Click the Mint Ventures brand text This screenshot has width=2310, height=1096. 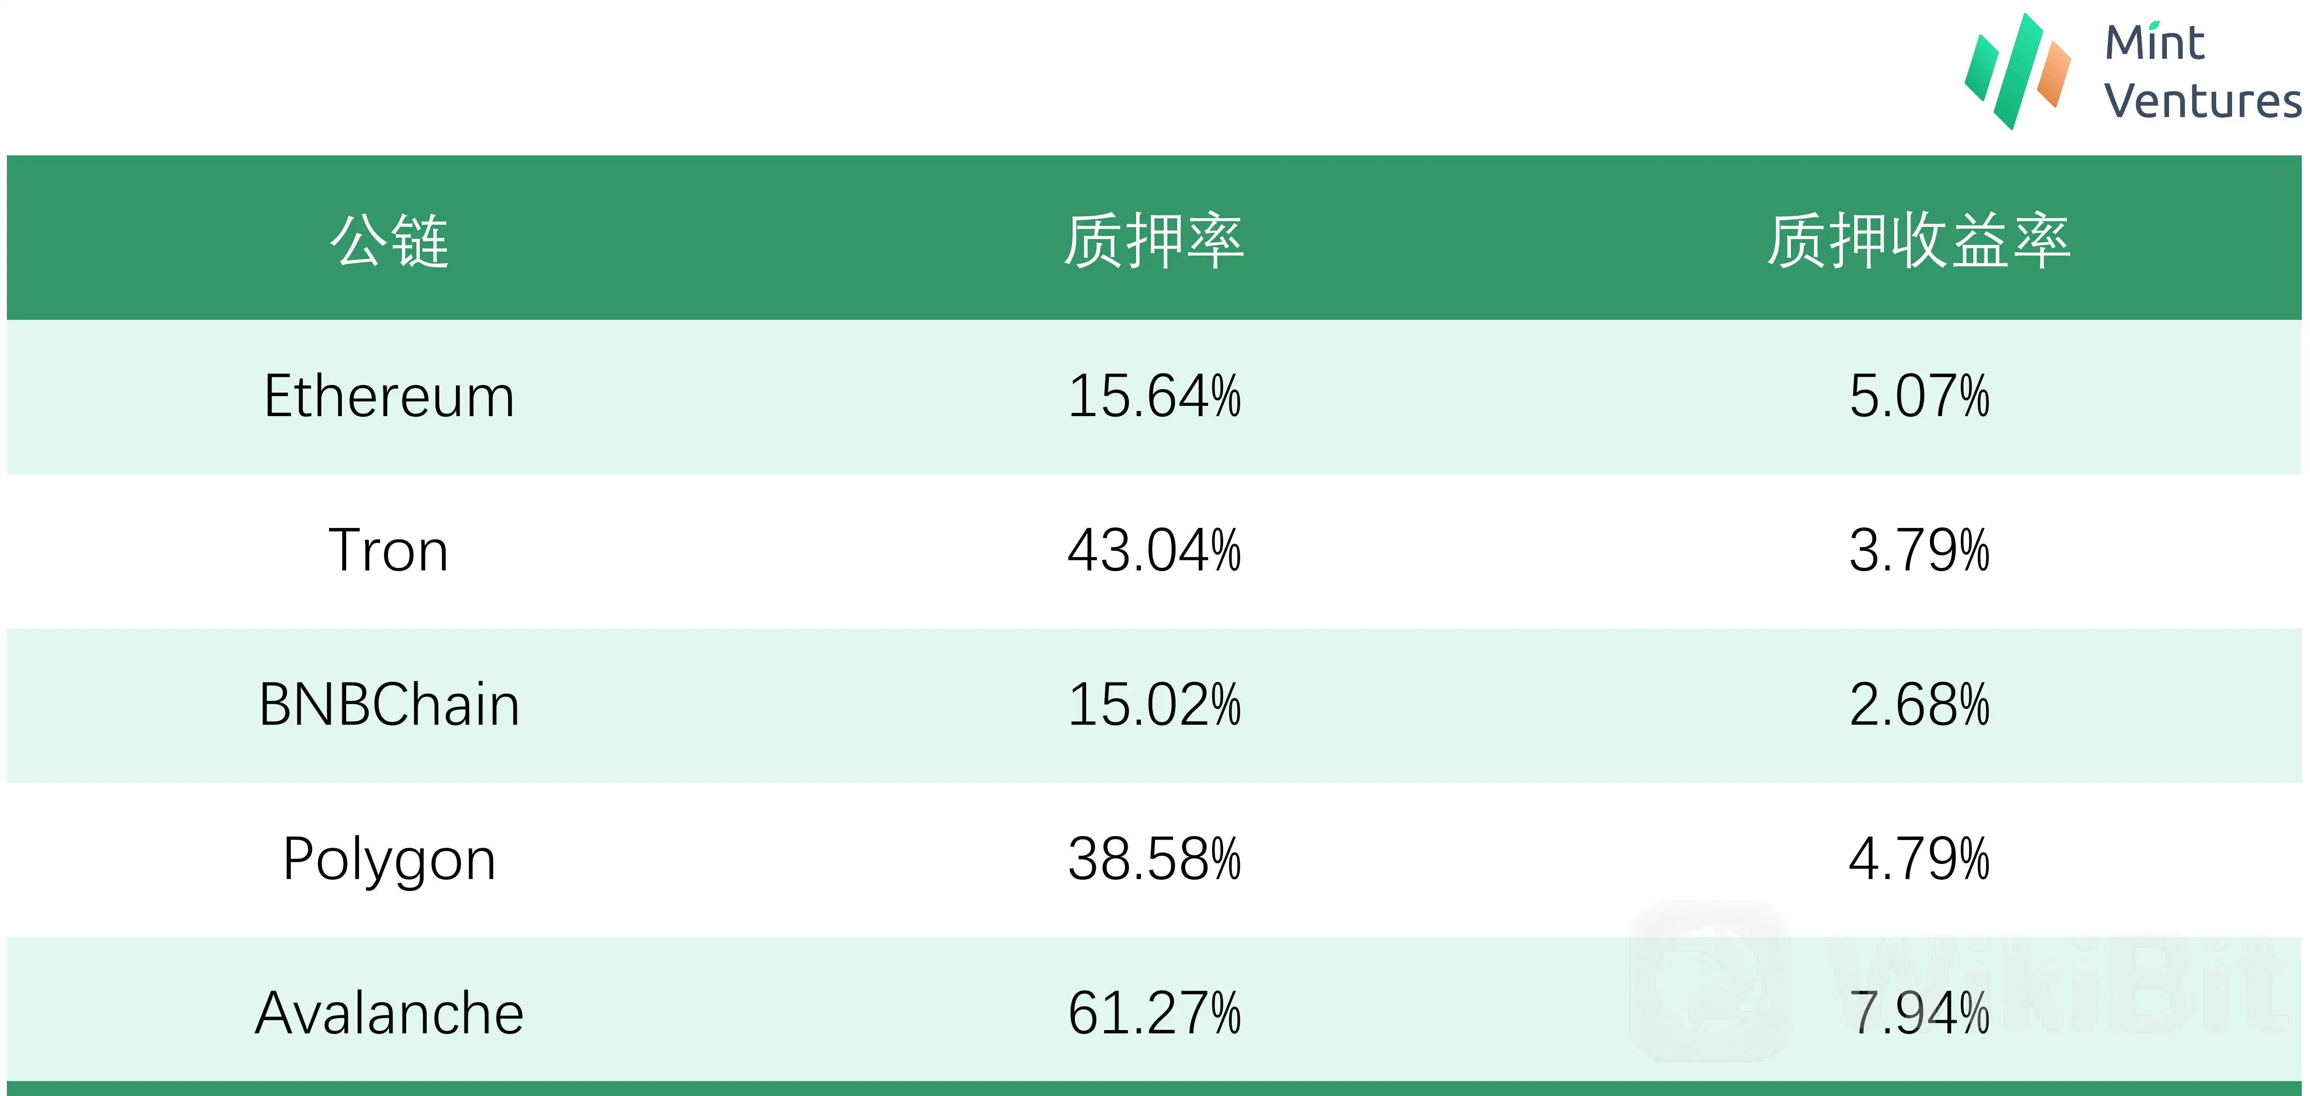2202,71
